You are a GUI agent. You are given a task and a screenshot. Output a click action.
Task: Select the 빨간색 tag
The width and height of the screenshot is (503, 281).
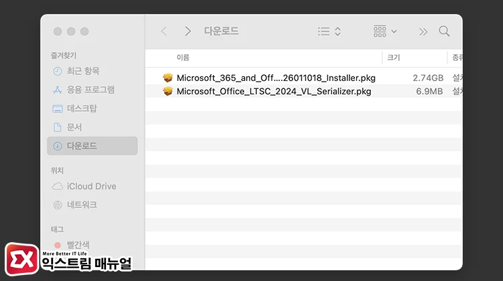tap(93, 245)
